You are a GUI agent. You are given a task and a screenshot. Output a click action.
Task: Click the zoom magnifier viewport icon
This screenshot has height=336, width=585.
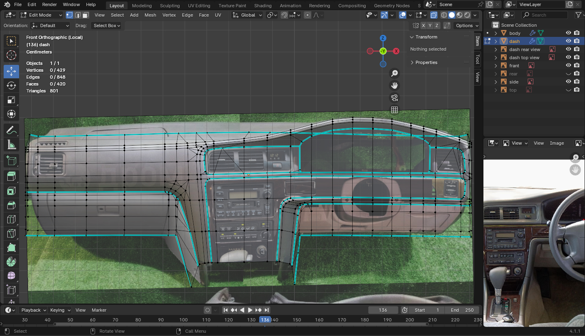point(394,73)
